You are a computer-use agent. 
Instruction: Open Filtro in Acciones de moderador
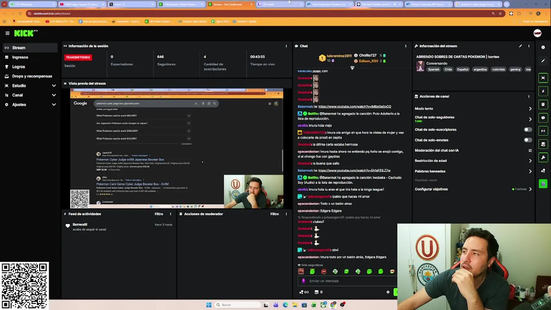tap(274, 214)
